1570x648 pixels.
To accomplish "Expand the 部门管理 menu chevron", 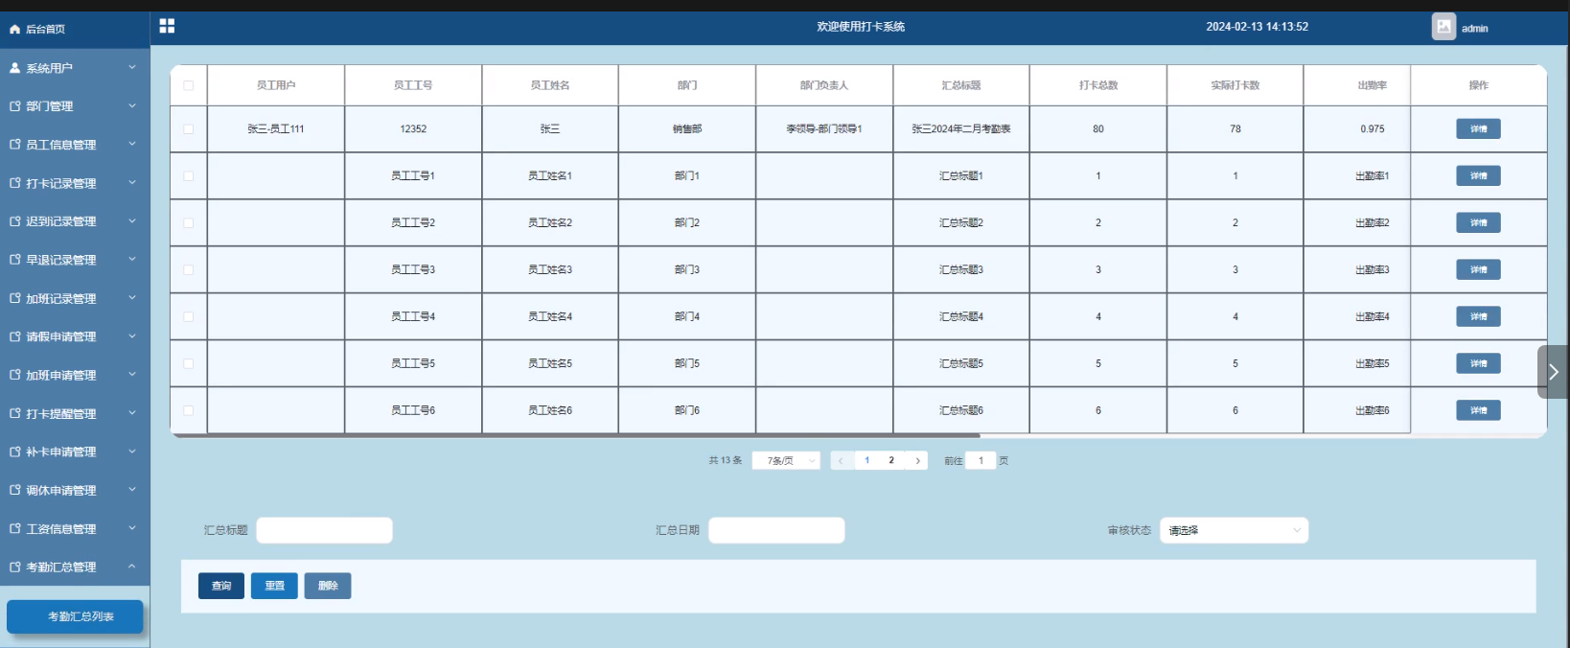I will [x=132, y=105].
